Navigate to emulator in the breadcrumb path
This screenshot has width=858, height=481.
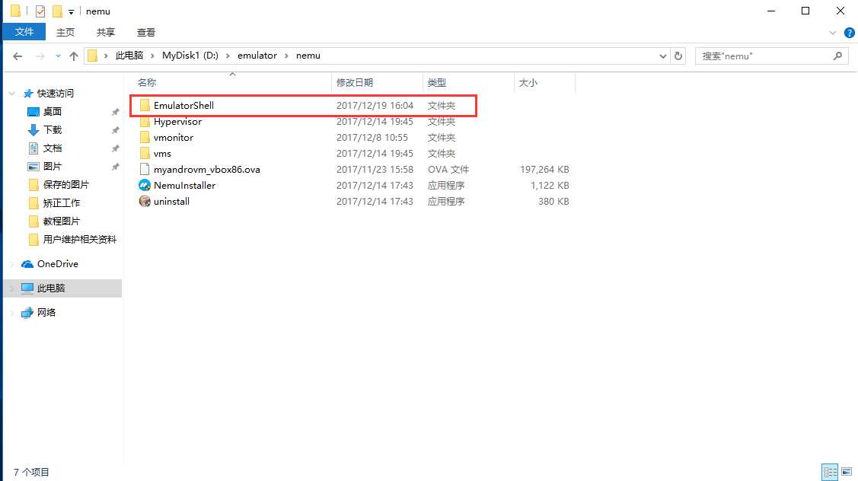pyautogui.click(x=257, y=55)
